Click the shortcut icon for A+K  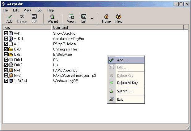click(11, 33)
